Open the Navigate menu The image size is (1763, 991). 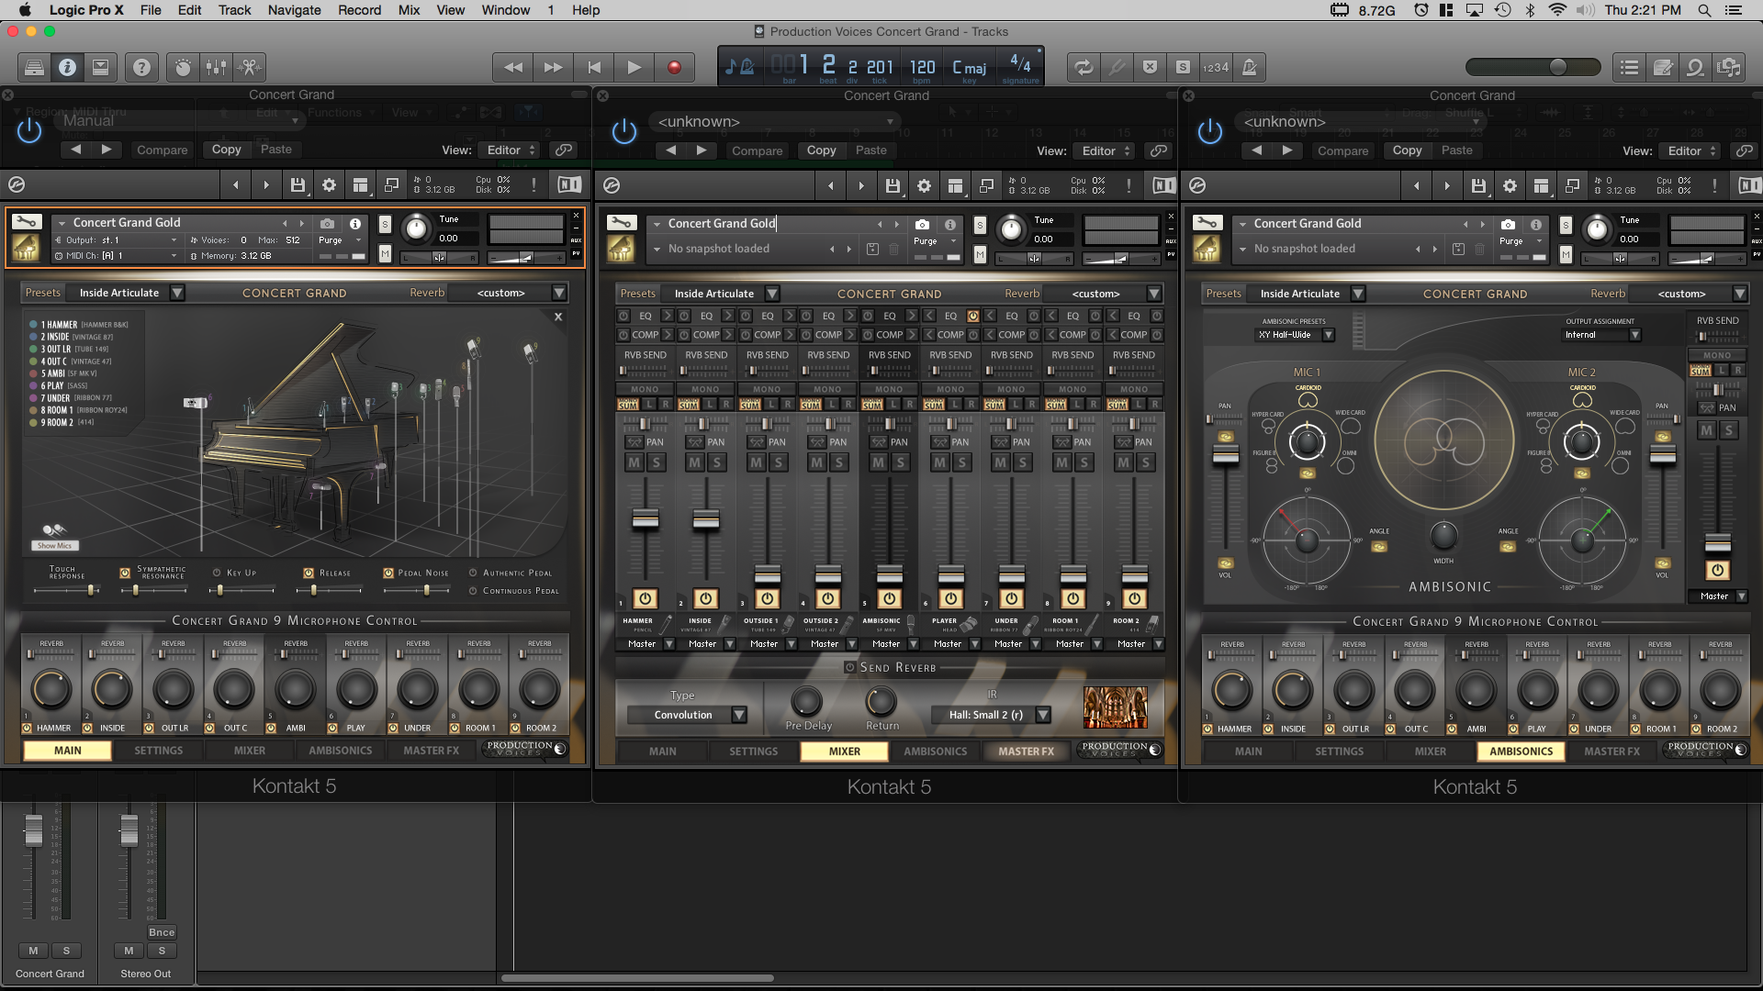coord(294,10)
